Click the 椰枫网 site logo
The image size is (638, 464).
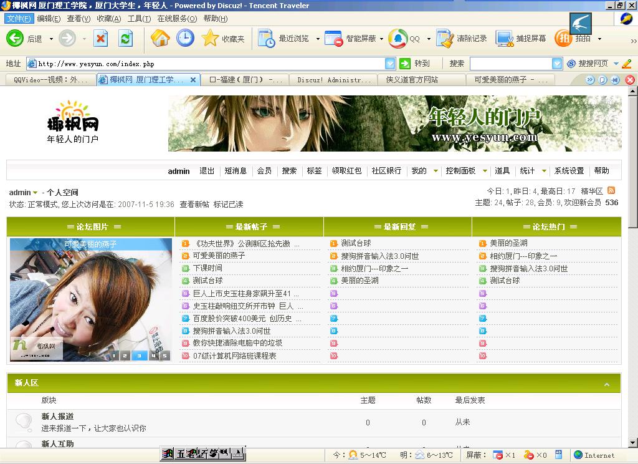[x=72, y=122]
